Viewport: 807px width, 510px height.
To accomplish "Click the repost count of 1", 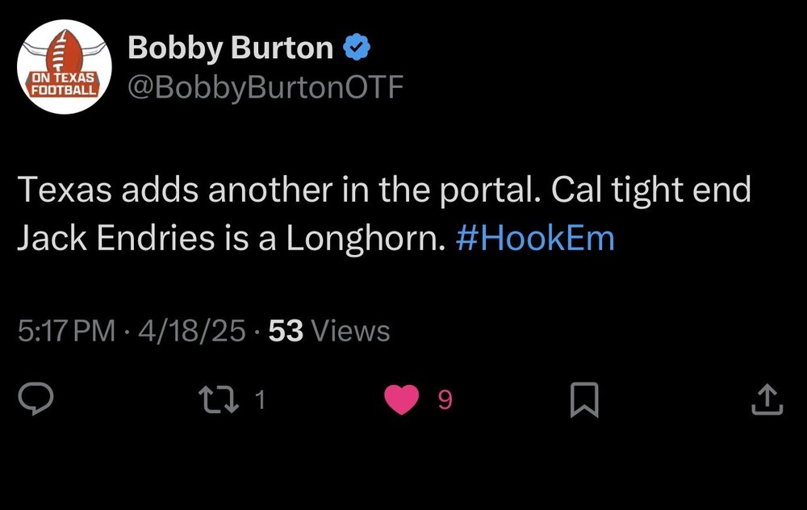I will pyautogui.click(x=260, y=400).
